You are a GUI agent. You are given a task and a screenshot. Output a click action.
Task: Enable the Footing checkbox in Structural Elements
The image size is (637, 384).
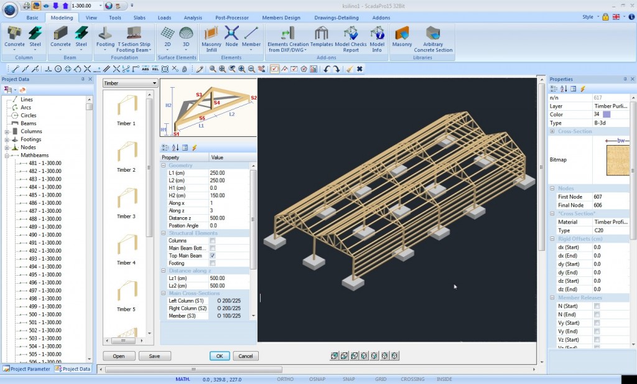click(x=213, y=263)
